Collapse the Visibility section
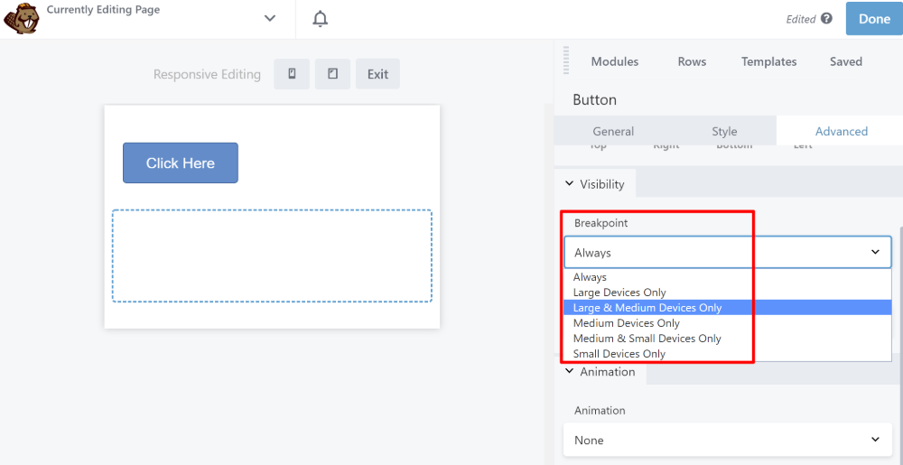The height and width of the screenshot is (465, 903). [x=595, y=184]
